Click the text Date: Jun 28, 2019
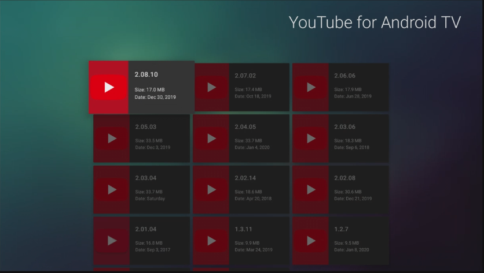The width and height of the screenshot is (484, 273). [x=353, y=96]
